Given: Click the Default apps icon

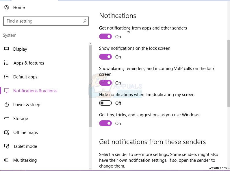Looking at the screenshot, I should pos(7,77).
